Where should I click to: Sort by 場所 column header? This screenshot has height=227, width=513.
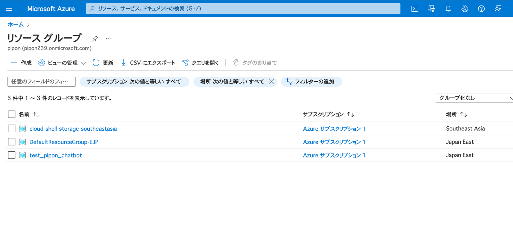[457, 115]
